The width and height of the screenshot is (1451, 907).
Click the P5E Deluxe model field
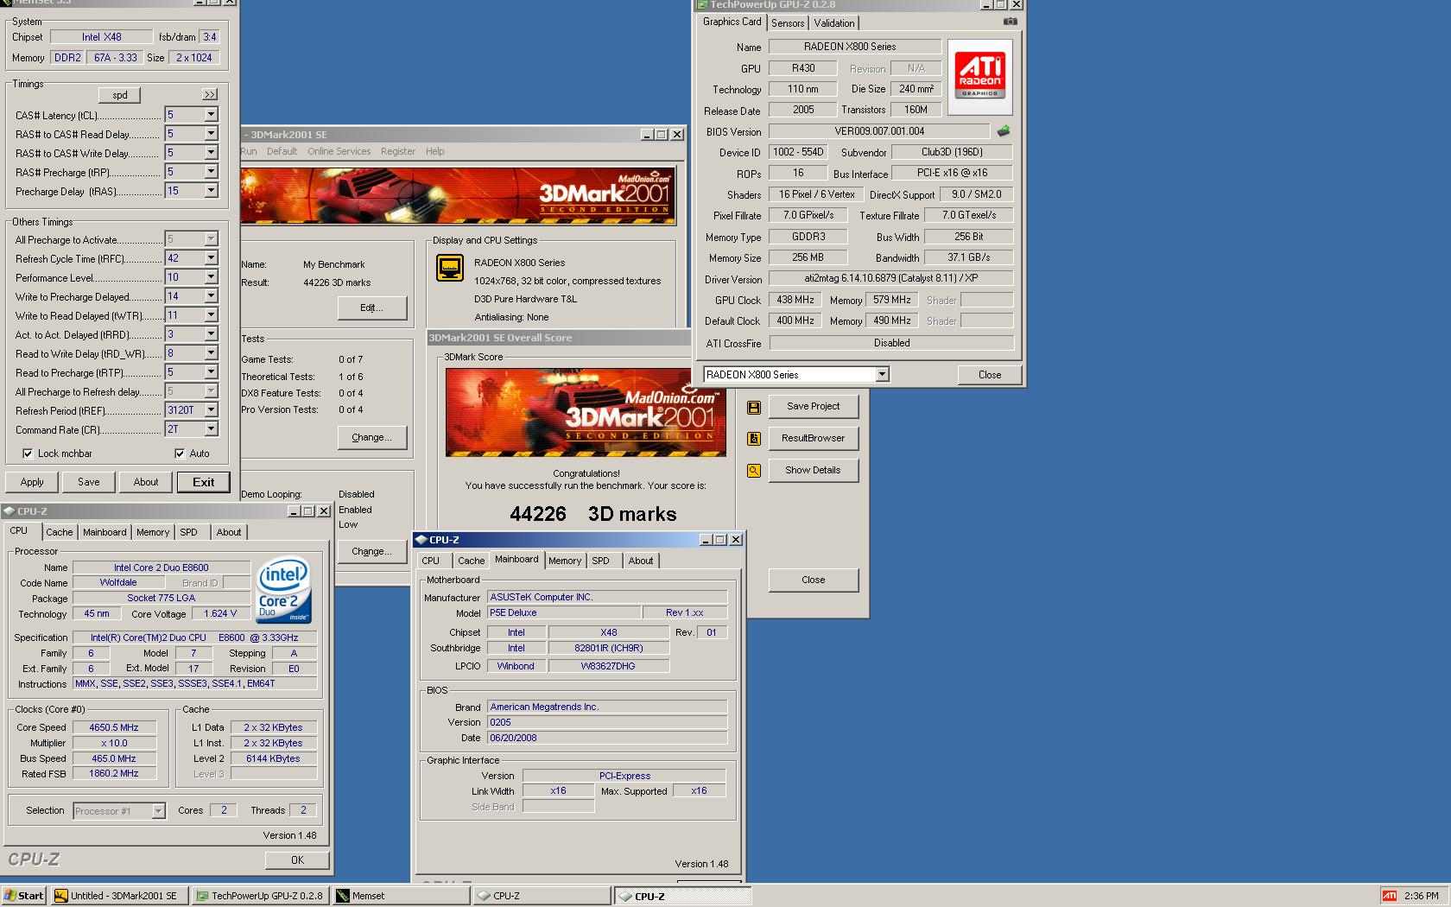point(564,612)
